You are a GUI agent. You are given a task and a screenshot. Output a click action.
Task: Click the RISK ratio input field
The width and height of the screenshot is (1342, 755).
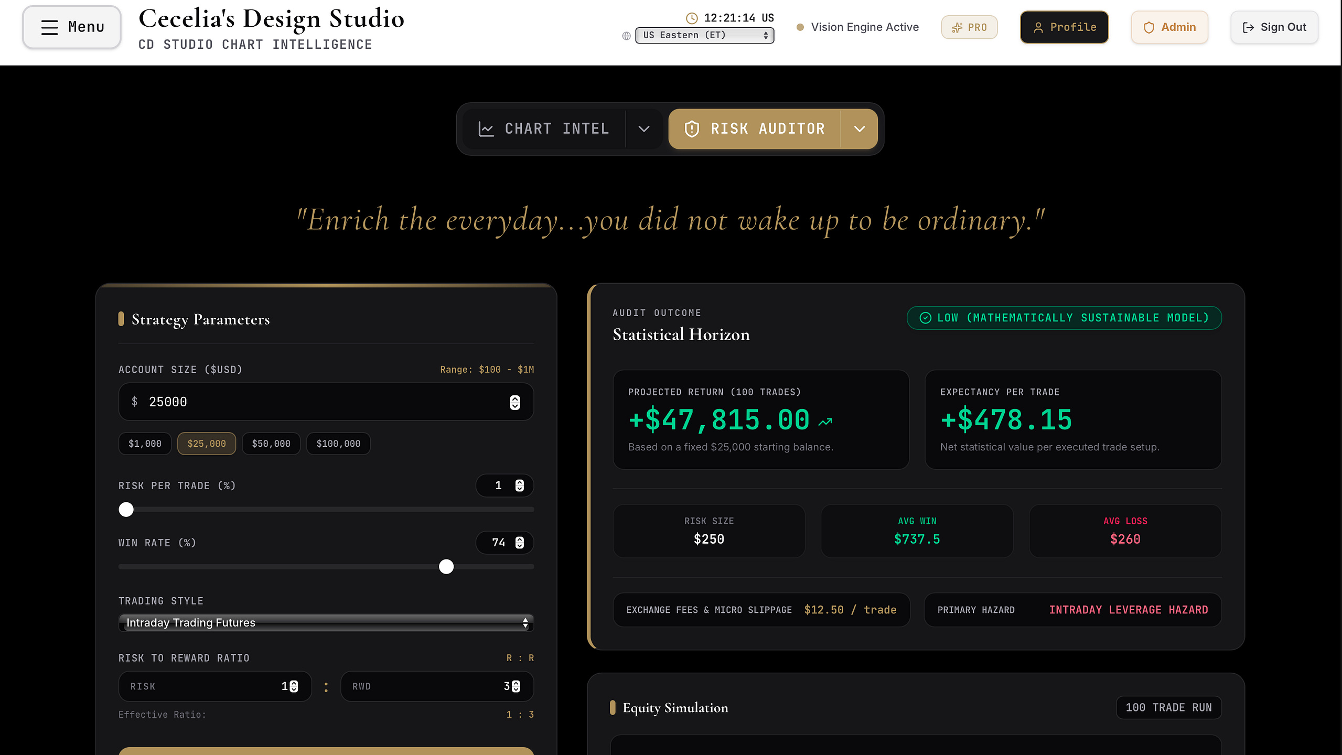click(x=215, y=686)
